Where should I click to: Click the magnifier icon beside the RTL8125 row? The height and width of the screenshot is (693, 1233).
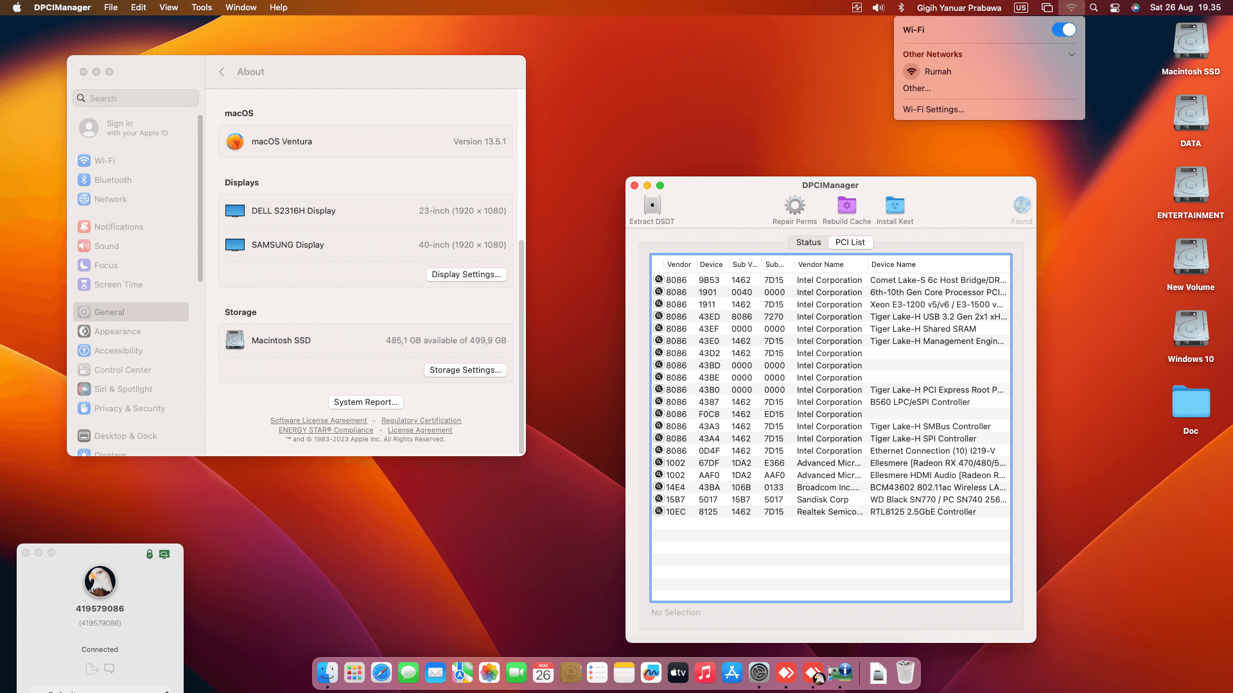point(658,511)
